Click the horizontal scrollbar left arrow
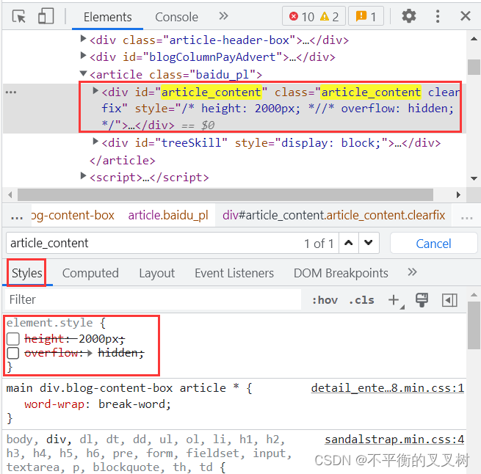The height and width of the screenshot is (474, 481). tap(10, 194)
